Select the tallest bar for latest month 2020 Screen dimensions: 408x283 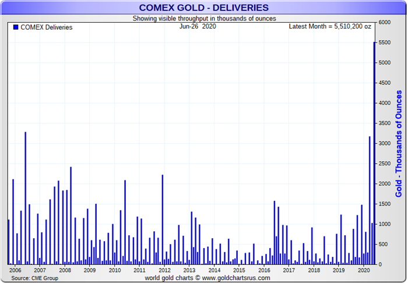coord(374,153)
